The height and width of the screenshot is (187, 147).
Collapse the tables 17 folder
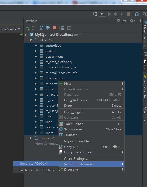coord(31,40)
